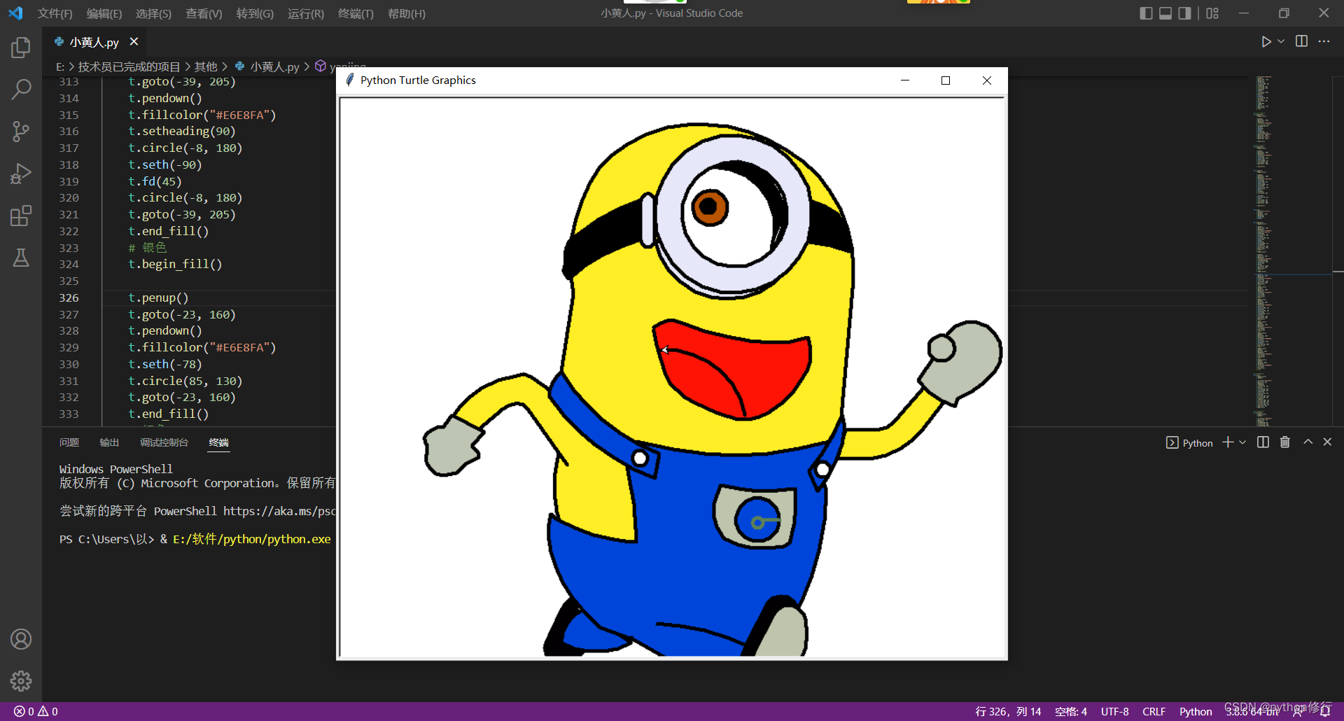
Task: Open the 选择(S) menu
Action: (x=153, y=13)
